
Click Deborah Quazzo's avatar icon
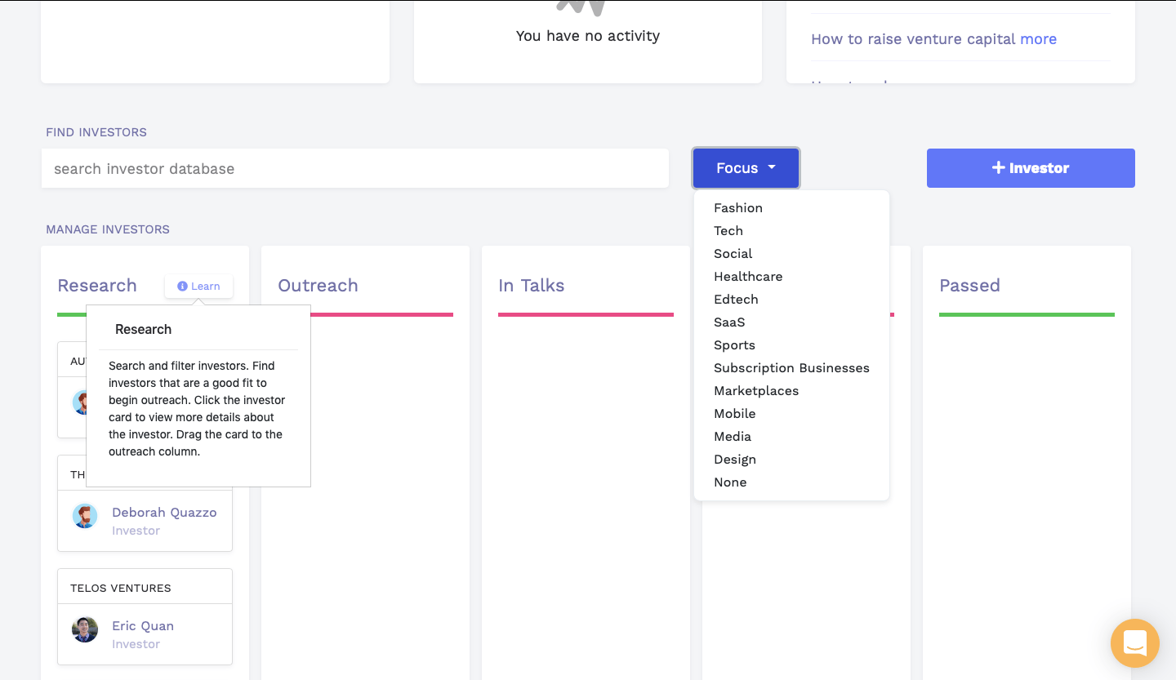click(x=85, y=516)
